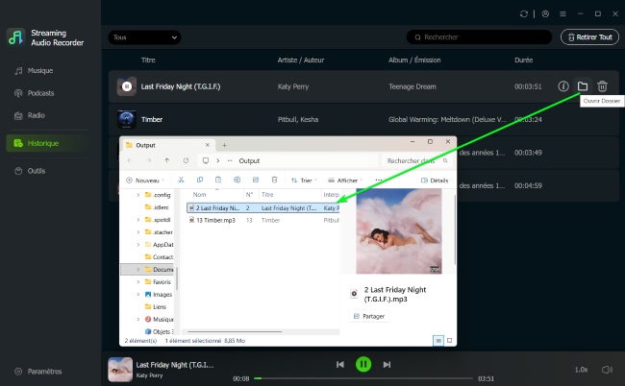This screenshot has width=625, height=386.
Task: Click the Rename icon in Explorer
Action: (237, 180)
